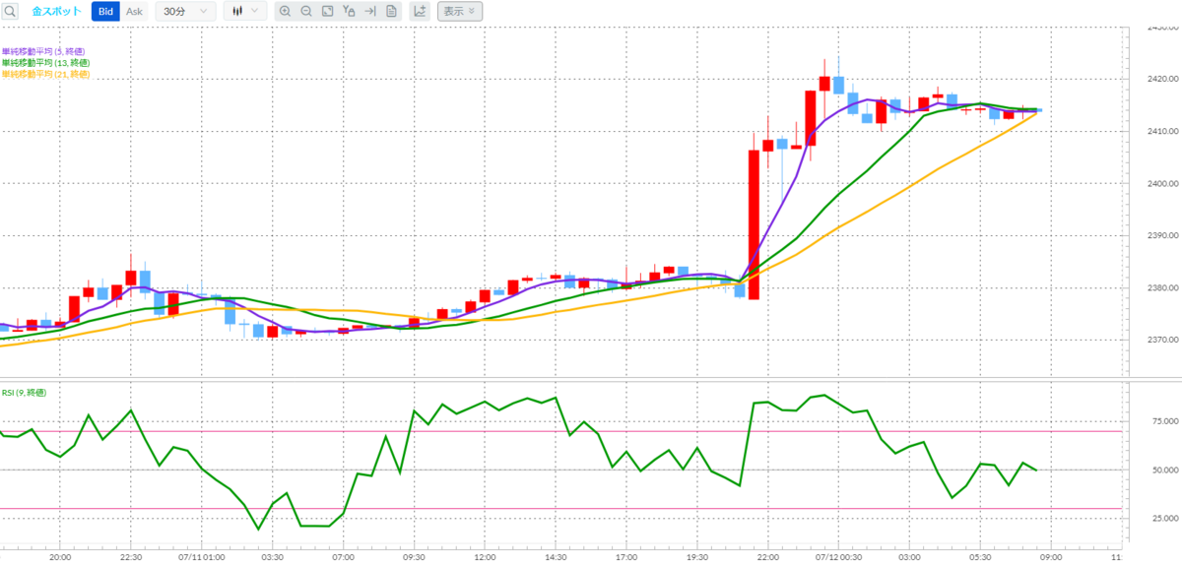Image resolution: width=1182 pixels, height=565 pixels.
Task: Add indicator chart icon
Action: [420, 12]
